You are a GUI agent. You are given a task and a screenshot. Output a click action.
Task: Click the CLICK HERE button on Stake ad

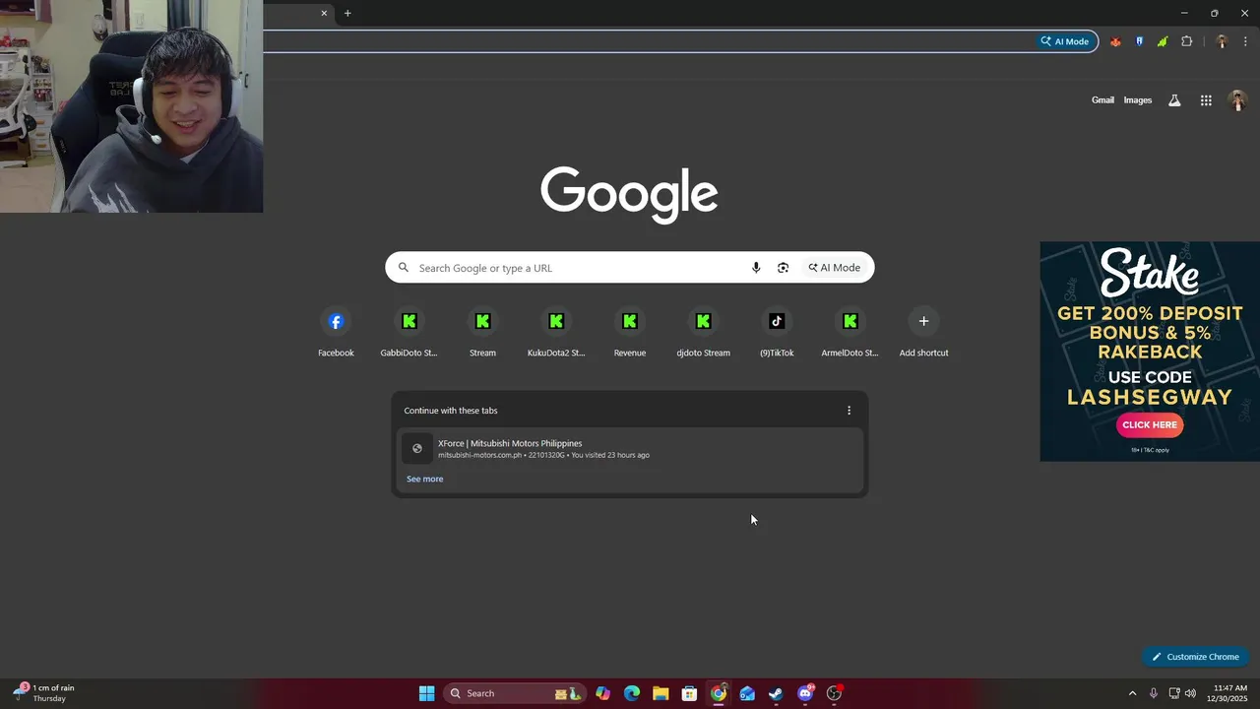(x=1150, y=424)
